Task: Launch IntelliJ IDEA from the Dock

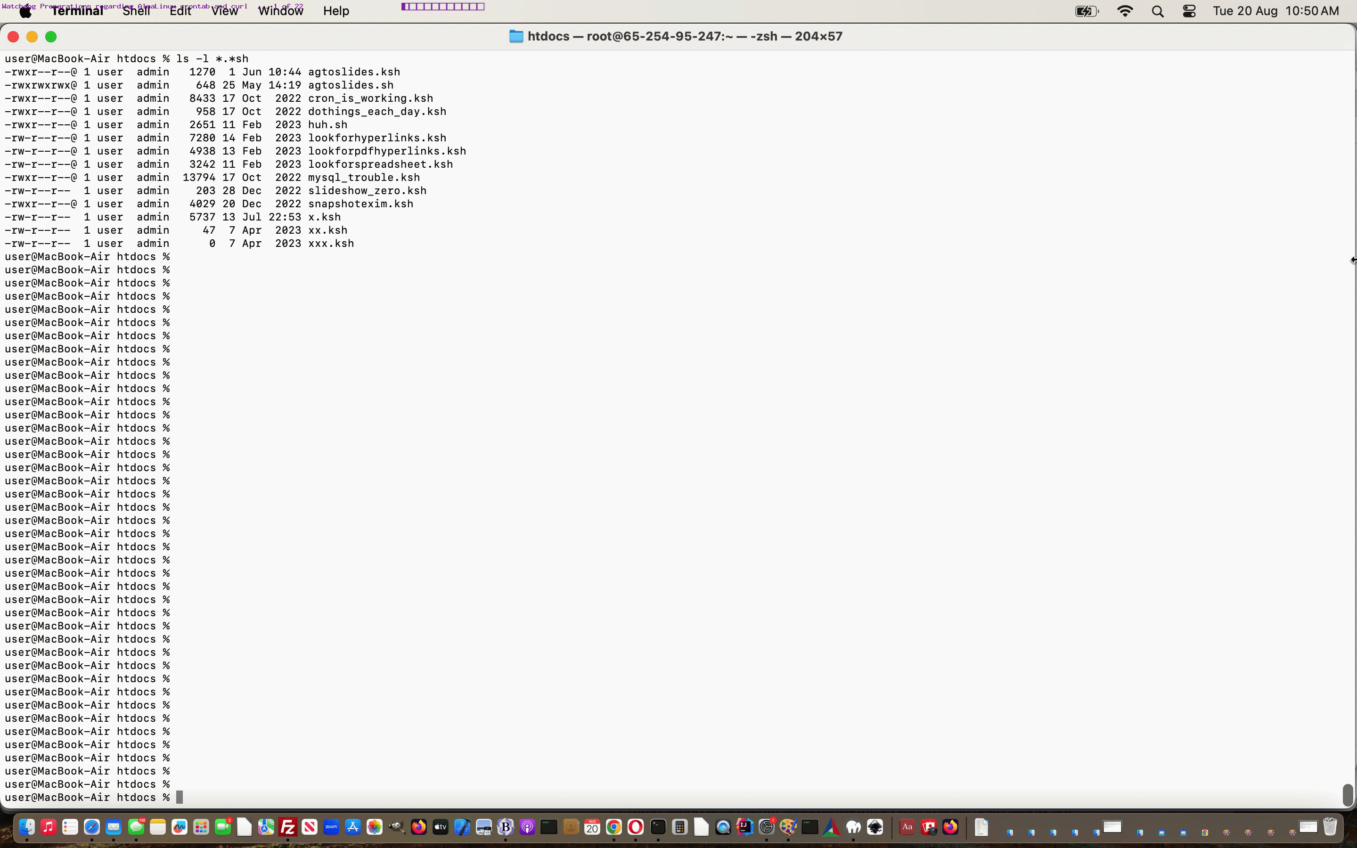Action: (x=744, y=827)
